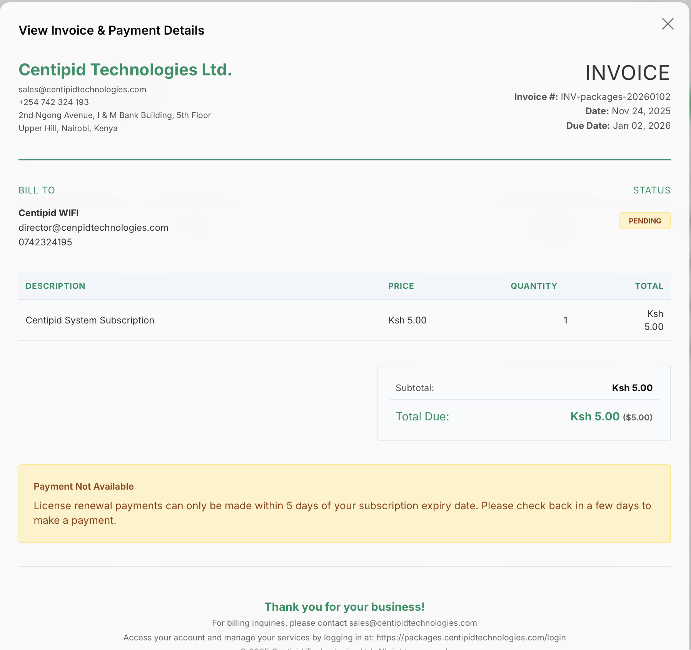Click the QUANTITY column header
The width and height of the screenshot is (691, 650).
[x=533, y=286]
